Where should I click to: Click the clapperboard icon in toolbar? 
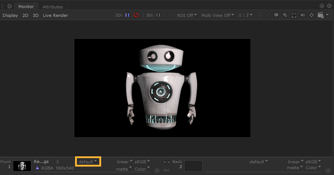(320, 15)
